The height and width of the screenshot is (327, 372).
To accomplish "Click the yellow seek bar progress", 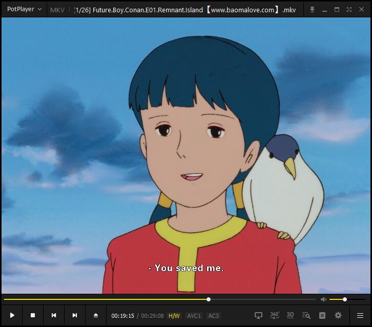I will [106, 299].
